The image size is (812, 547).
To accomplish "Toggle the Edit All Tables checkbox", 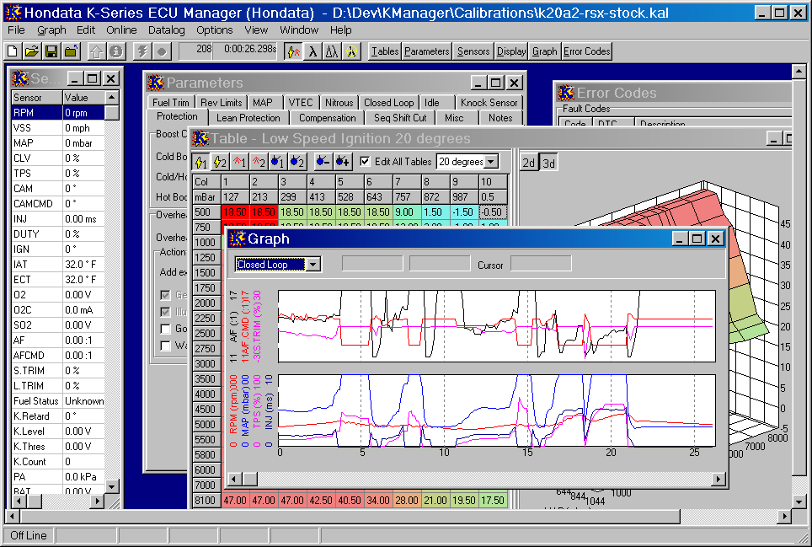I will click(x=365, y=162).
